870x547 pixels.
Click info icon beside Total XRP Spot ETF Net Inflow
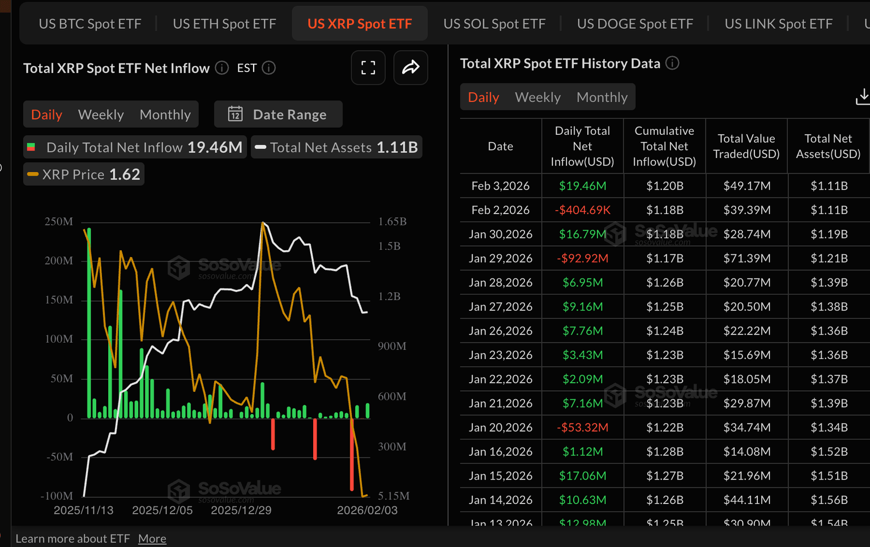(222, 68)
